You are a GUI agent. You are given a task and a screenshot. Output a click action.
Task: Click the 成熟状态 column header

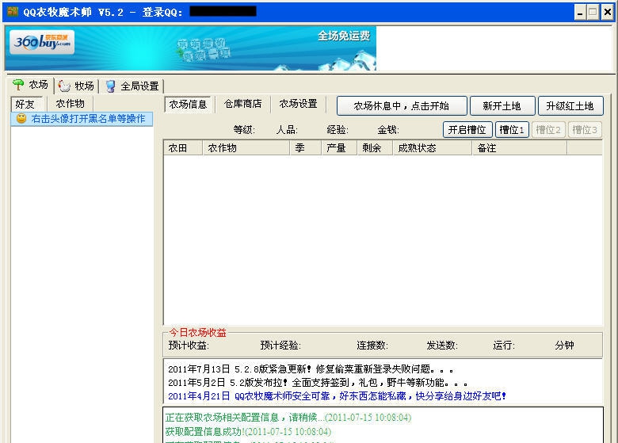(433, 147)
